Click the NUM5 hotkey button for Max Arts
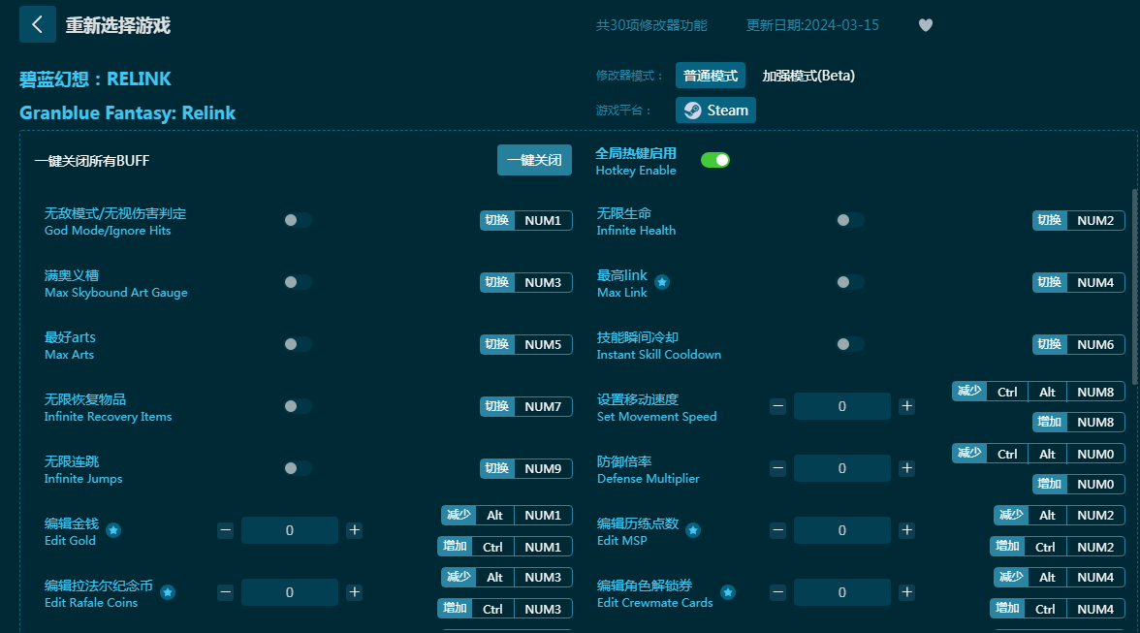The height and width of the screenshot is (633, 1140). pos(526,344)
